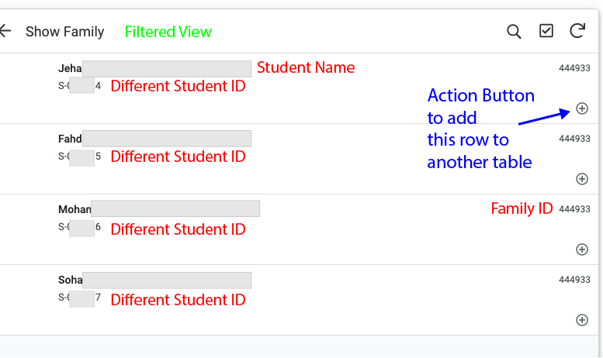The image size is (603, 358).
Task: Click the back arrow beside Show Family
Action: 5,31
